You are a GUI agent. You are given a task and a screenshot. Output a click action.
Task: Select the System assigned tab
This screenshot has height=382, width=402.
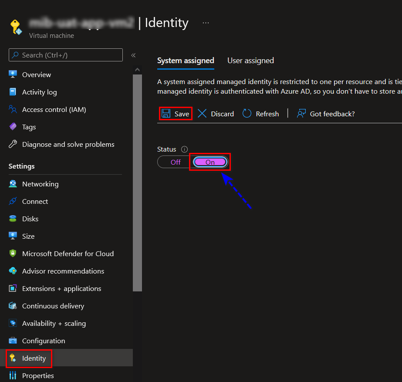(x=186, y=61)
